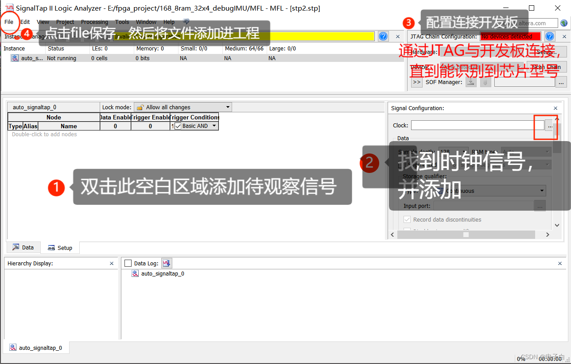Toggle the Basic AND trigger condition checkbox

coord(178,126)
